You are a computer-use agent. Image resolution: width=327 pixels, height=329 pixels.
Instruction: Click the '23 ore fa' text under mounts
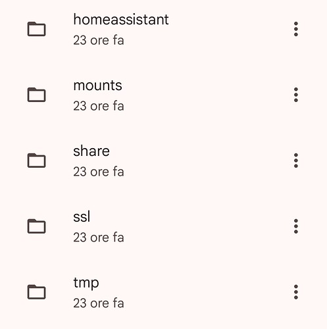pyautogui.click(x=99, y=106)
